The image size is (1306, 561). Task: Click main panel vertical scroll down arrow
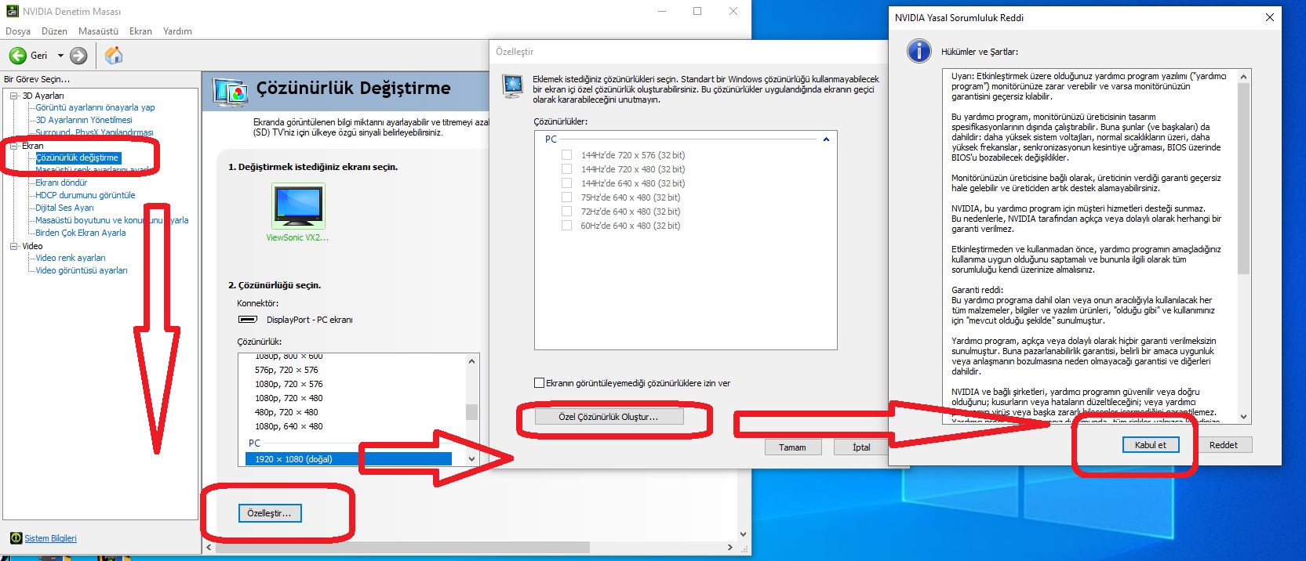(x=743, y=534)
